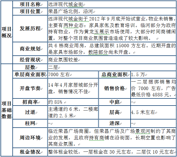The image size is (177, 157).
Task: Click the 二层 floor count value
Action: [53, 67]
